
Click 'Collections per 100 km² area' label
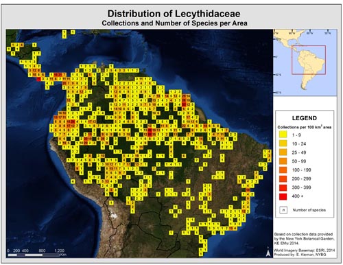pos(305,127)
